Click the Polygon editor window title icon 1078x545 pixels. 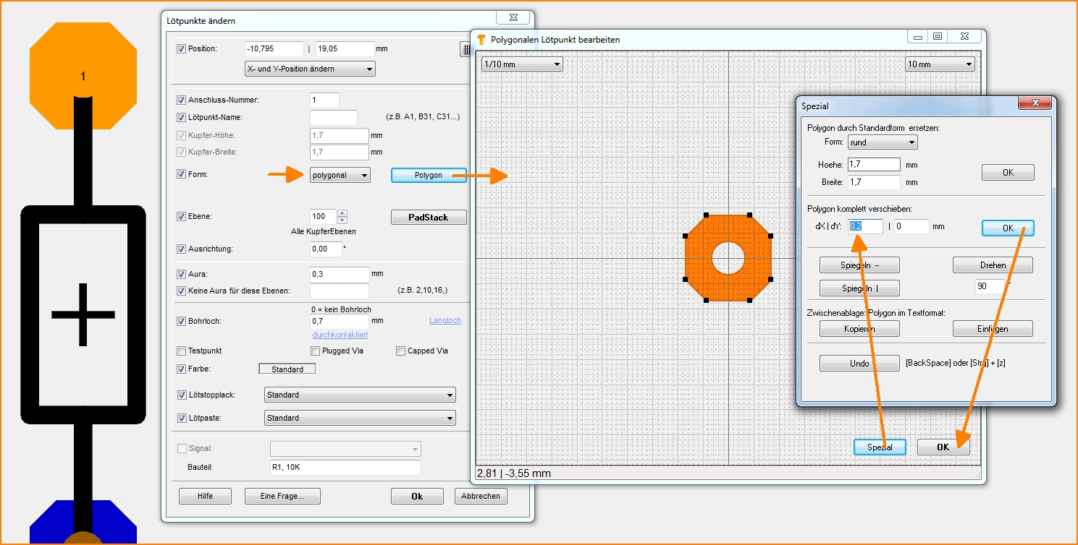point(481,39)
